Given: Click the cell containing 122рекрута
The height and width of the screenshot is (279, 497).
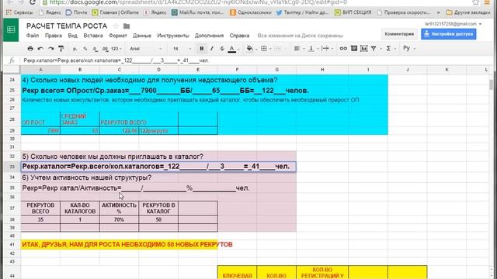Looking at the screenshot, I should (x=158, y=131).
